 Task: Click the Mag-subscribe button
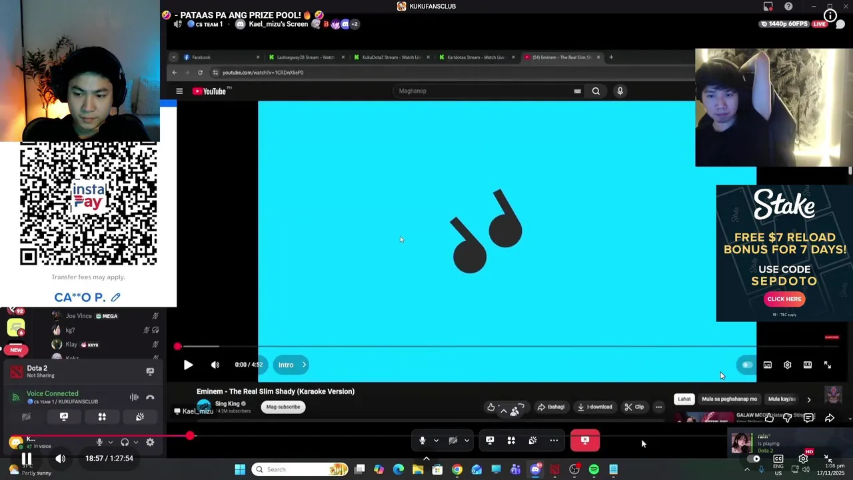pyautogui.click(x=283, y=407)
